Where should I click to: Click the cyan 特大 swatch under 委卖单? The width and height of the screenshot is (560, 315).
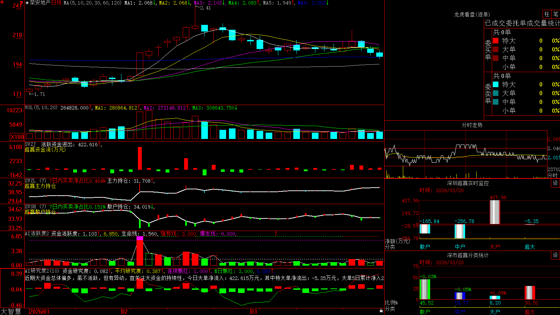pos(496,84)
